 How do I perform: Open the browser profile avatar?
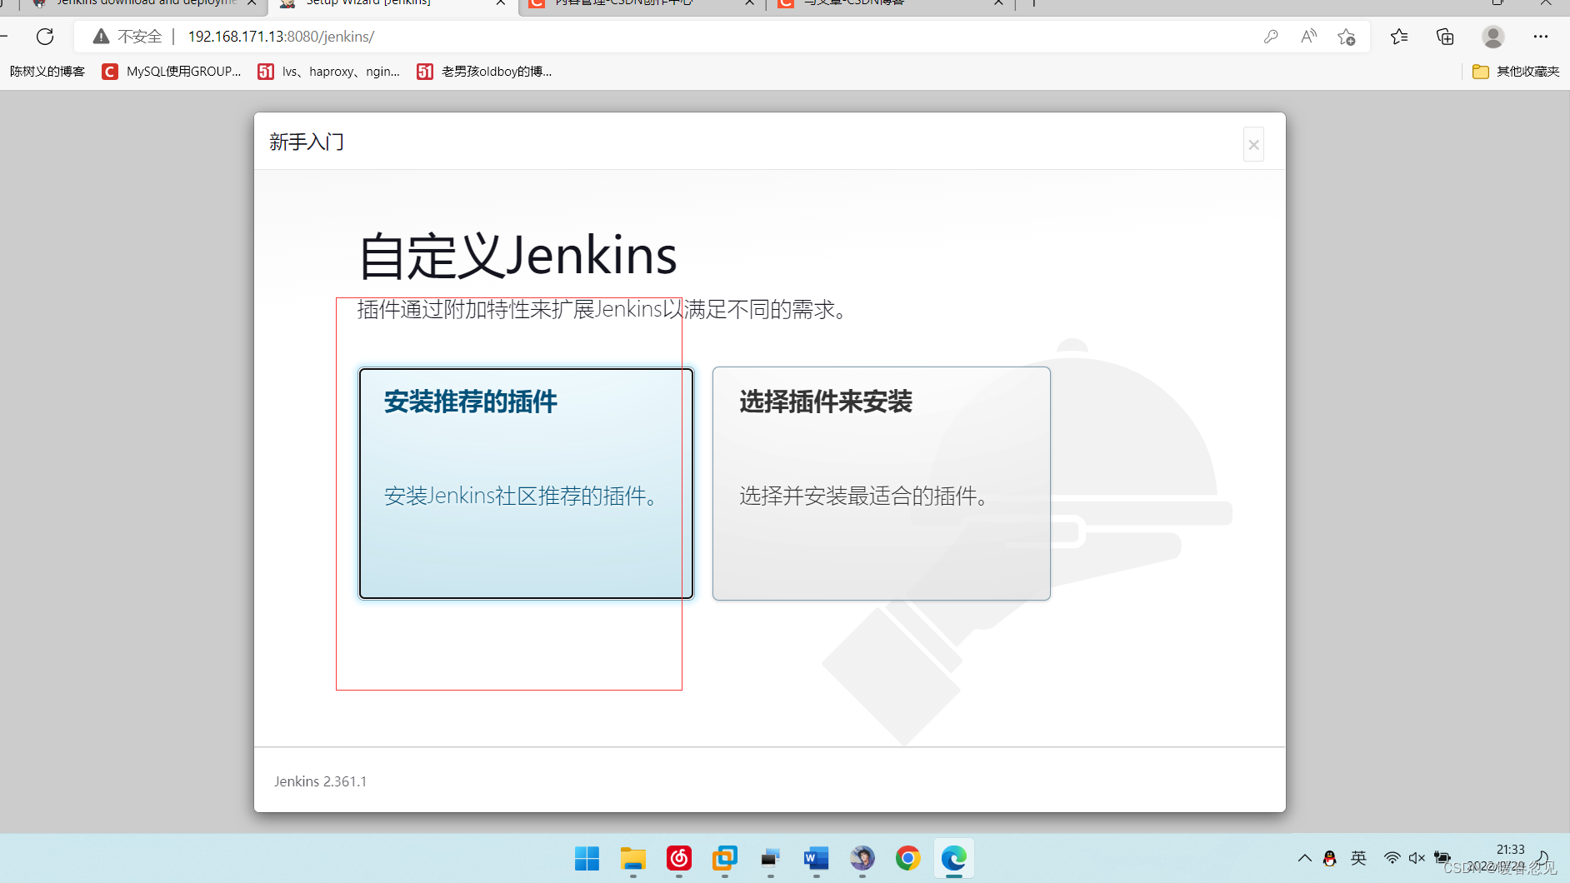click(1493, 37)
